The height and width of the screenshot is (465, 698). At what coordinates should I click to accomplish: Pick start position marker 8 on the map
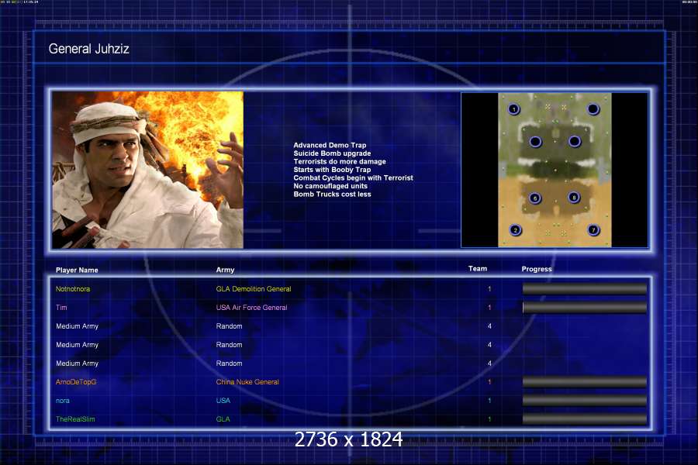[574, 197]
